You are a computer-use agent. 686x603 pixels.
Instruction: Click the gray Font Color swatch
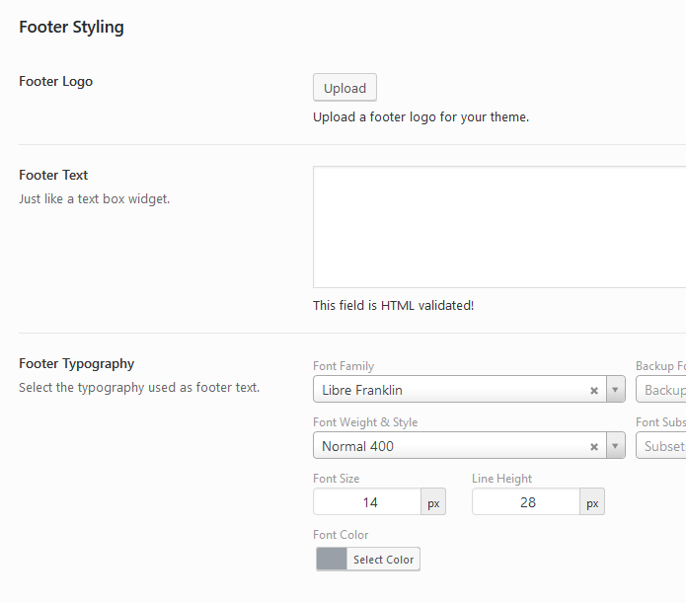(x=332, y=560)
